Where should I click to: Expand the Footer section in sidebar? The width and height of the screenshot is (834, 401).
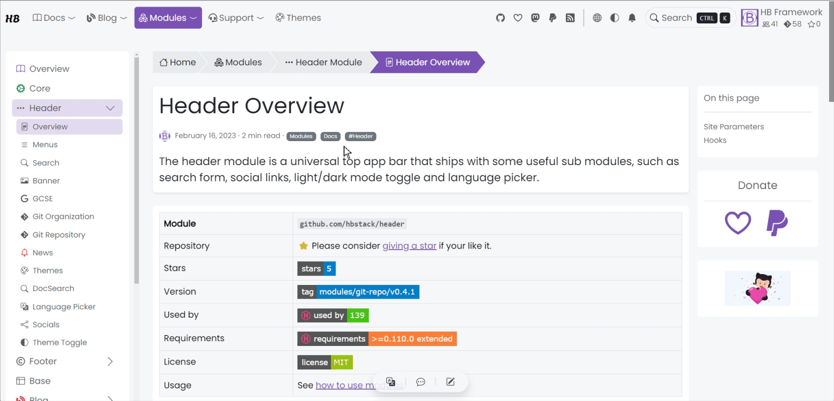coord(110,361)
